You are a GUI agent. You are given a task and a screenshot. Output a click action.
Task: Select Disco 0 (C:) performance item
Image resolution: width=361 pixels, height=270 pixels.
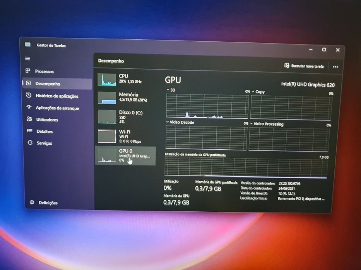[x=126, y=116]
